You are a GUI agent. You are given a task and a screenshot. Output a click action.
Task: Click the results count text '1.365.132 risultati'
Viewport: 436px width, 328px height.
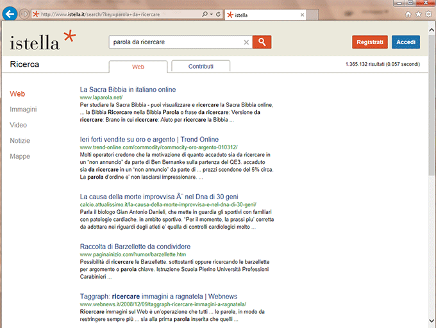tap(383, 64)
